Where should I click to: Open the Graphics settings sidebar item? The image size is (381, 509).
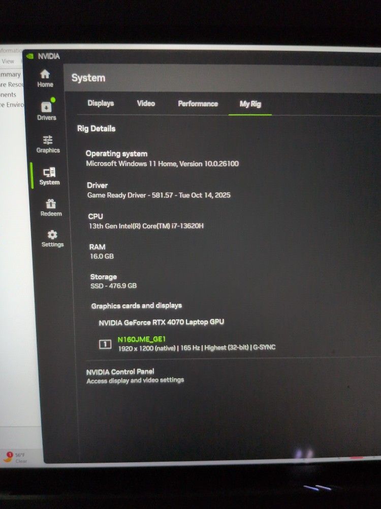[48, 144]
